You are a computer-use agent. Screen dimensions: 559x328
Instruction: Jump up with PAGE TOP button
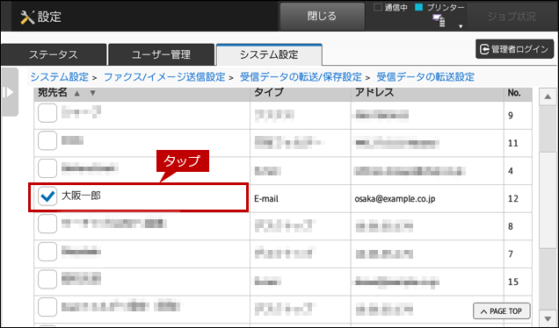click(502, 311)
